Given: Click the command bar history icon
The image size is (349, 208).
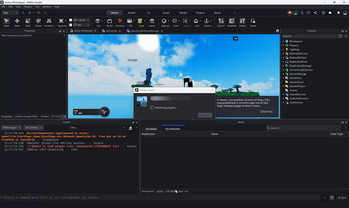Looking at the screenshot, I should (332, 197).
